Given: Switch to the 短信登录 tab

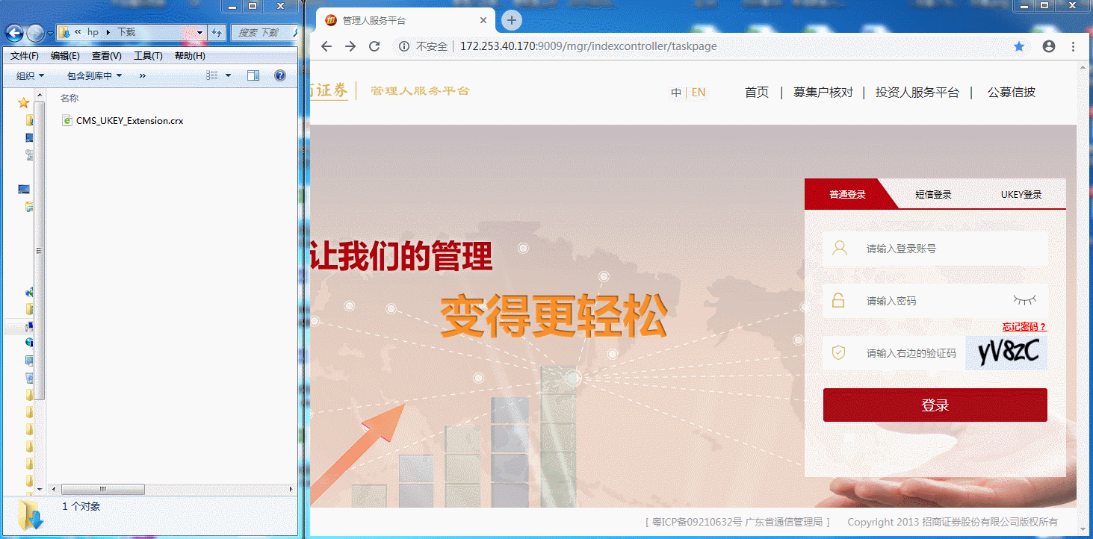Looking at the screenshot, I should pos(933,195).
